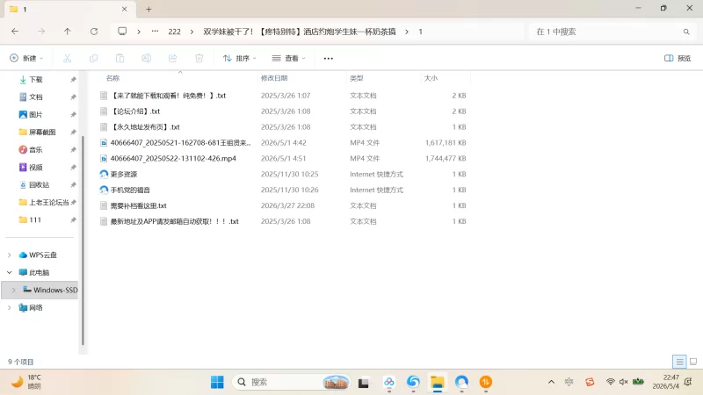This screenshot has height=395, width=703.
Task: Open the See more ellipsis menu
Action: click(x=328, y=58)
